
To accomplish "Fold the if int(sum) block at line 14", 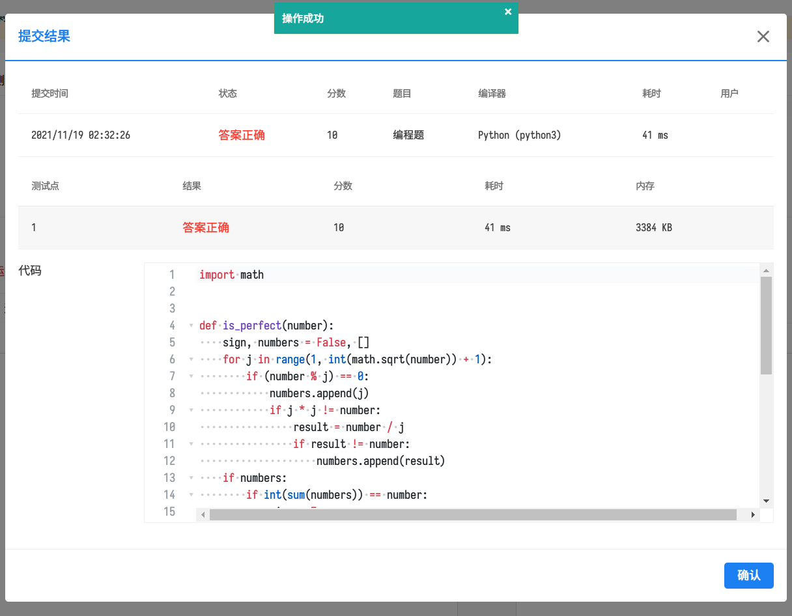I will [x=191, y=495].
